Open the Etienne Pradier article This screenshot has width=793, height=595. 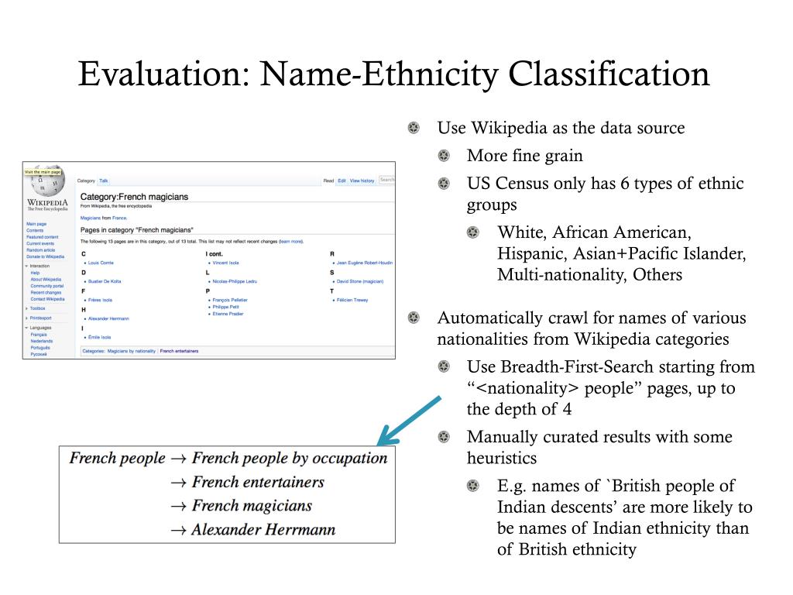click(x=228, y=314)
